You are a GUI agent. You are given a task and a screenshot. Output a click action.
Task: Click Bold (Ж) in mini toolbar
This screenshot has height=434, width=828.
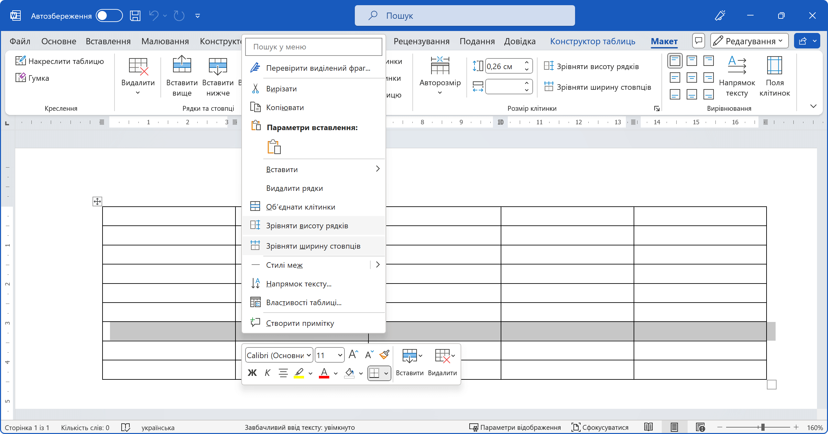click(252, 373)
